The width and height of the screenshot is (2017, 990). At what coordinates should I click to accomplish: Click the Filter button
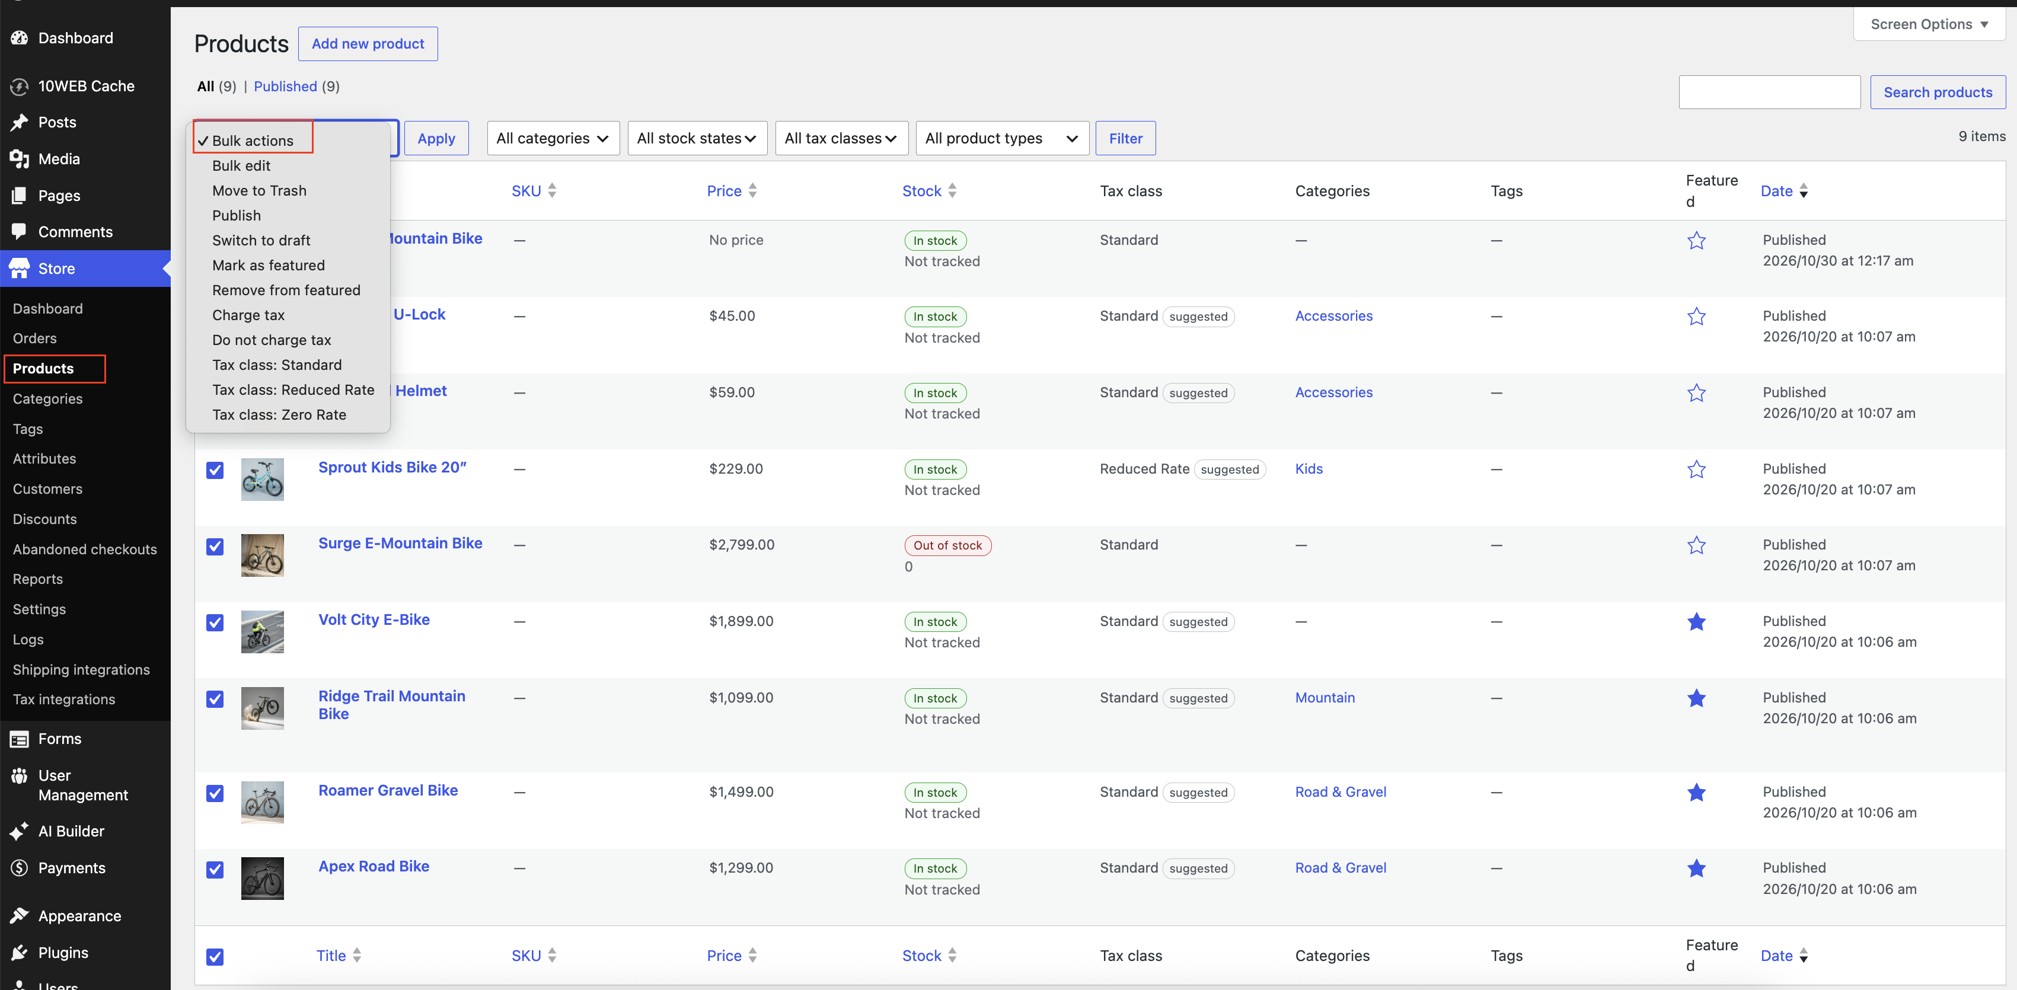[x=1125, y=139]
